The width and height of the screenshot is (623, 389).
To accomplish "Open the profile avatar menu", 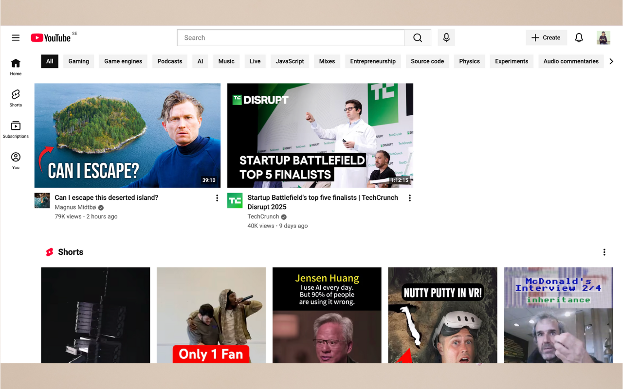I will click(x=603, y=37).
